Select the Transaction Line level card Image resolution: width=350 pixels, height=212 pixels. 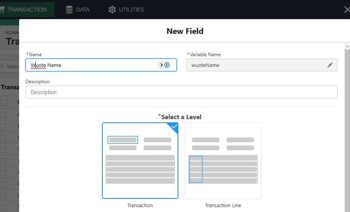[223, 161]
